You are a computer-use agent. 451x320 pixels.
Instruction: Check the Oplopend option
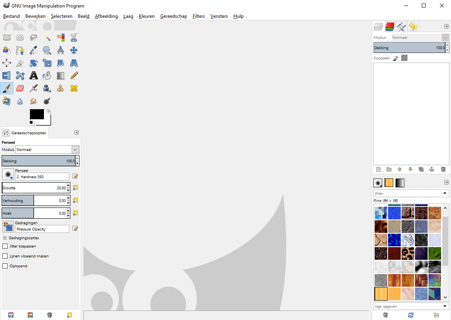(5, 266)
